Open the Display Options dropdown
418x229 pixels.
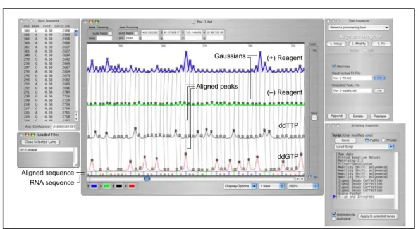click(x=240, y=186)
